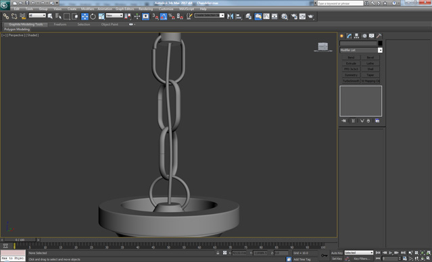Click the object color swatch
This screenshot has height=262, width=432.
[380, 43]
